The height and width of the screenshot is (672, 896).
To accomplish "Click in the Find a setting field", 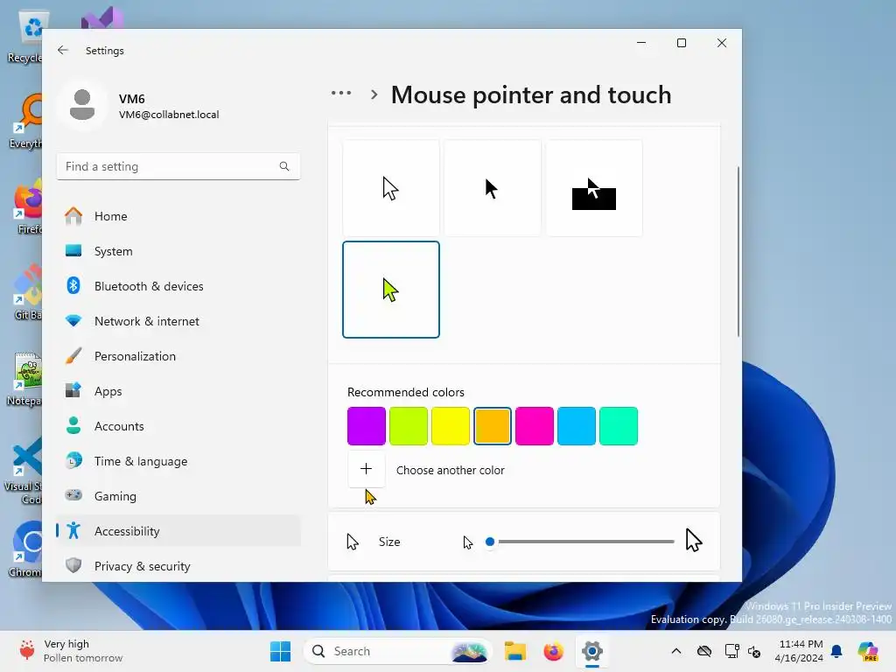I will coord(178,166).
